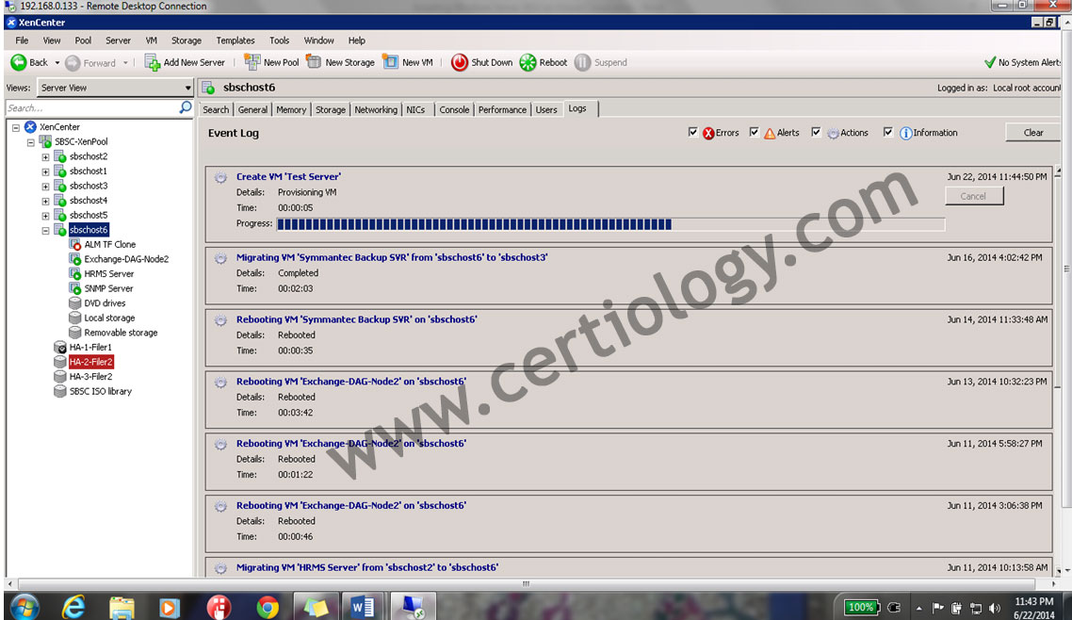Image resolution: width=1072 pixels, height=620 pixels.
Task: Expand the sbschost5 tree node
Action: click(x=46, y=216)
